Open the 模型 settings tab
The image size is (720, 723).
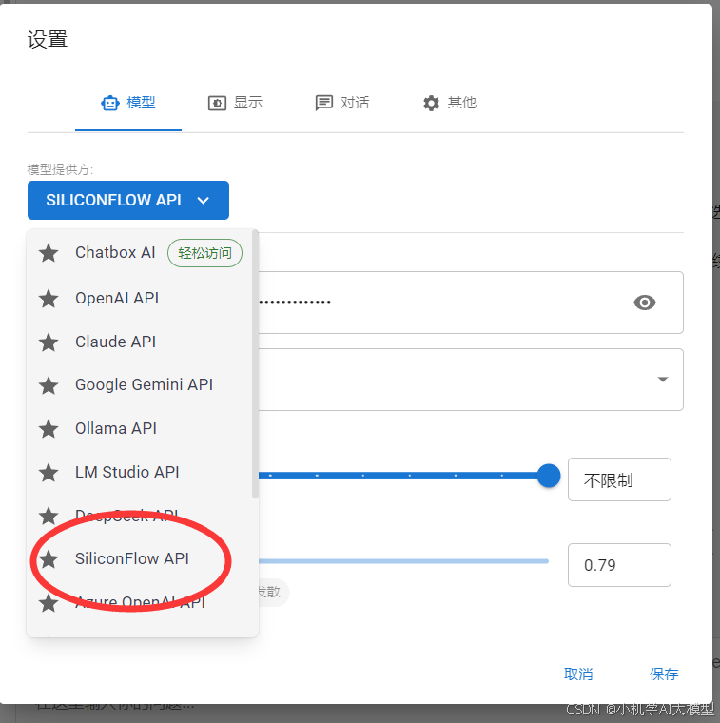[x=128, y=103]
